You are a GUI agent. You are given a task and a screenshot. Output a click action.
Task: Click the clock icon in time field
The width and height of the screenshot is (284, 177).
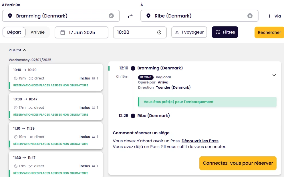tap(159, 32)
